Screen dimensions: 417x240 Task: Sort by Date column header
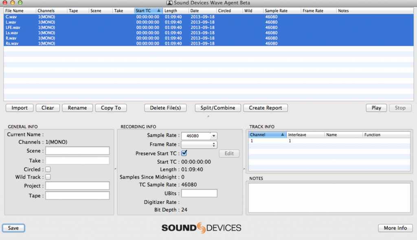(202, 11)
